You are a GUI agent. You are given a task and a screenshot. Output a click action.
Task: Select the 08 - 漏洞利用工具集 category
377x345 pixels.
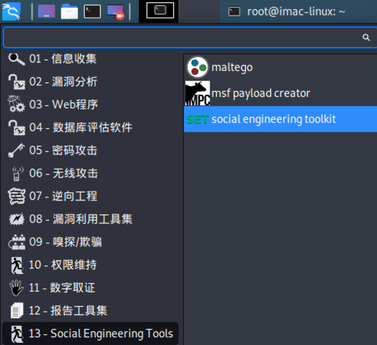91,219
